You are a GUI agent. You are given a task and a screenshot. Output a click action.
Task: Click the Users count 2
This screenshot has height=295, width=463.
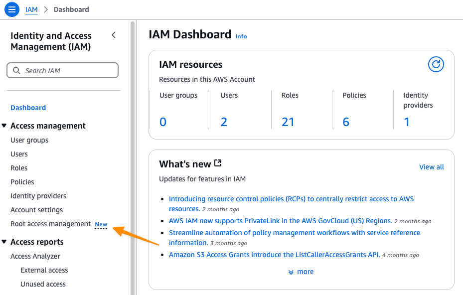tap(224, 122)
